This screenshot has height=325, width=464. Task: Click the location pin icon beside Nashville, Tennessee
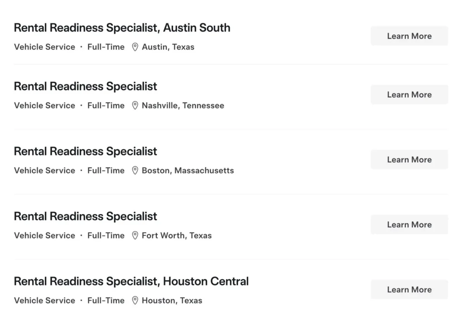point(135,105)
